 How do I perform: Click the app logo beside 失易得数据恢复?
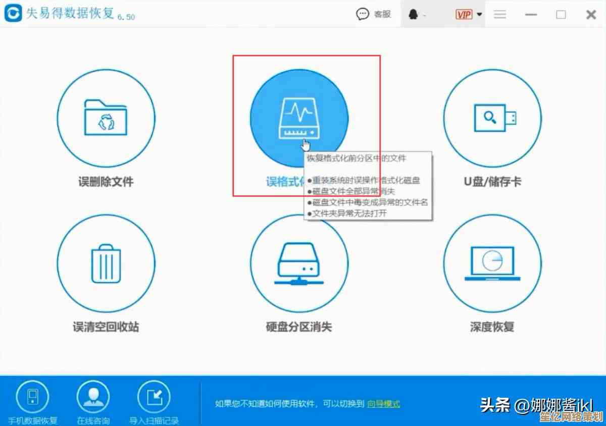pos(13,13)
